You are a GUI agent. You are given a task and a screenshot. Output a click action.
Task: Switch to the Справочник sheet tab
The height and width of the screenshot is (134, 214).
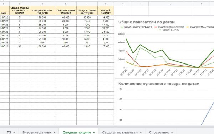(x=159, y=132)
